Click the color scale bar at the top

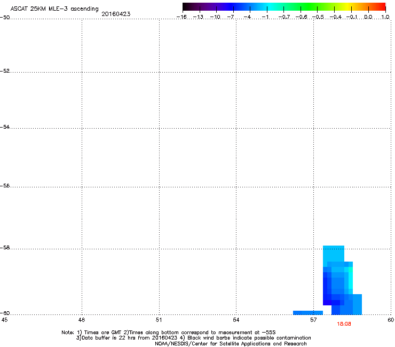pos(284,6)
